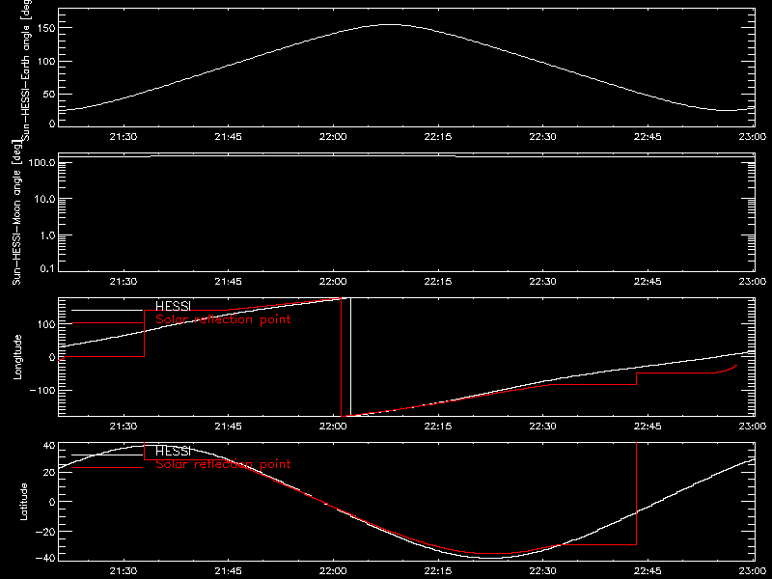The width and height of the screenshot is (772, 579).
Task: Select the HESSI legend label in Latitude plot
Action: 173,451
